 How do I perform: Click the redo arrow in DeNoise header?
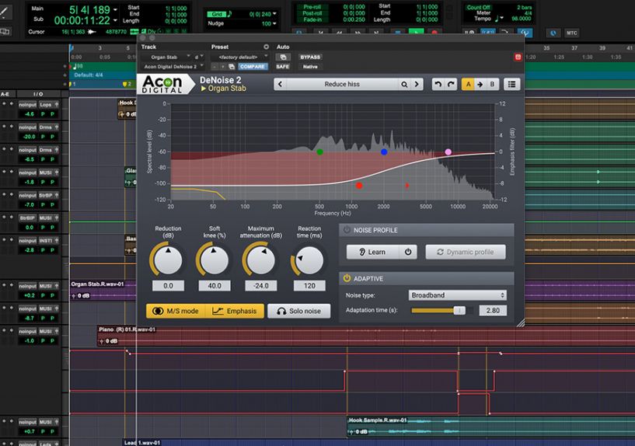[449, 84]
